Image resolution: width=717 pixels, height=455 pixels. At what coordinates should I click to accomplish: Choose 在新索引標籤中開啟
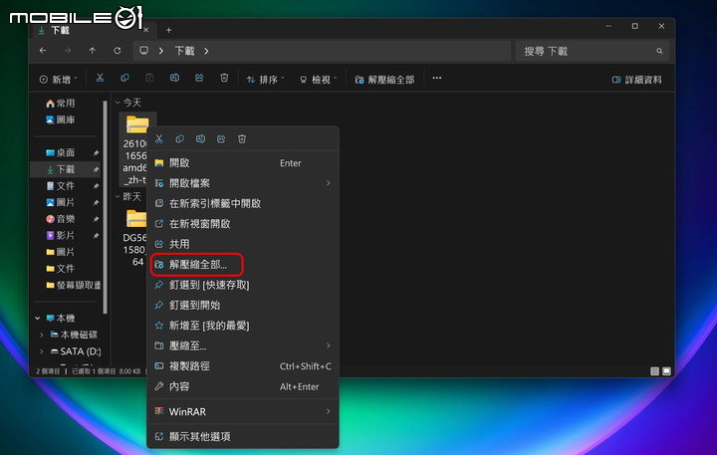(243, 203)
